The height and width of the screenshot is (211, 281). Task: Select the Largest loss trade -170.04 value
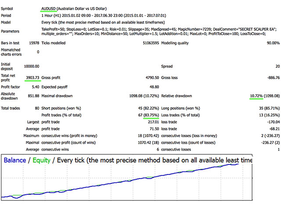pyautogui.click(x=273, y=122)
